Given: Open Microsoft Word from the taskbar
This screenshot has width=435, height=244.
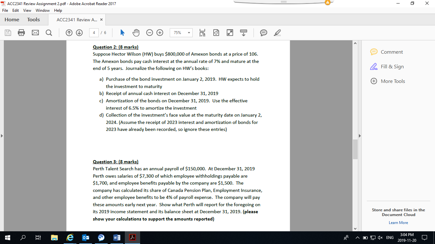Looking at the screenshot, I should [x=116, y=237].
